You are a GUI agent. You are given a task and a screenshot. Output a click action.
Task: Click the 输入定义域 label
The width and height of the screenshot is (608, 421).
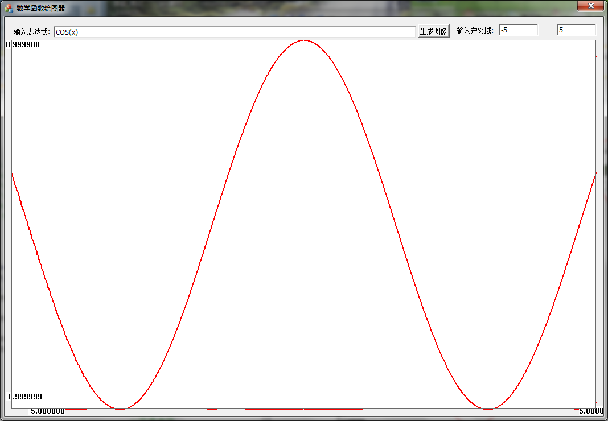[x=475, y=31]
